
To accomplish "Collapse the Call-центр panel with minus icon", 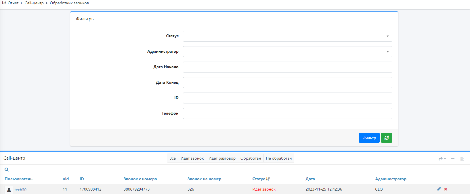I will click(452, 158).
